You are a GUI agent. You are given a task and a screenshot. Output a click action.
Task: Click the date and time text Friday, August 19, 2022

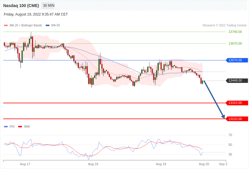[36, 14]
